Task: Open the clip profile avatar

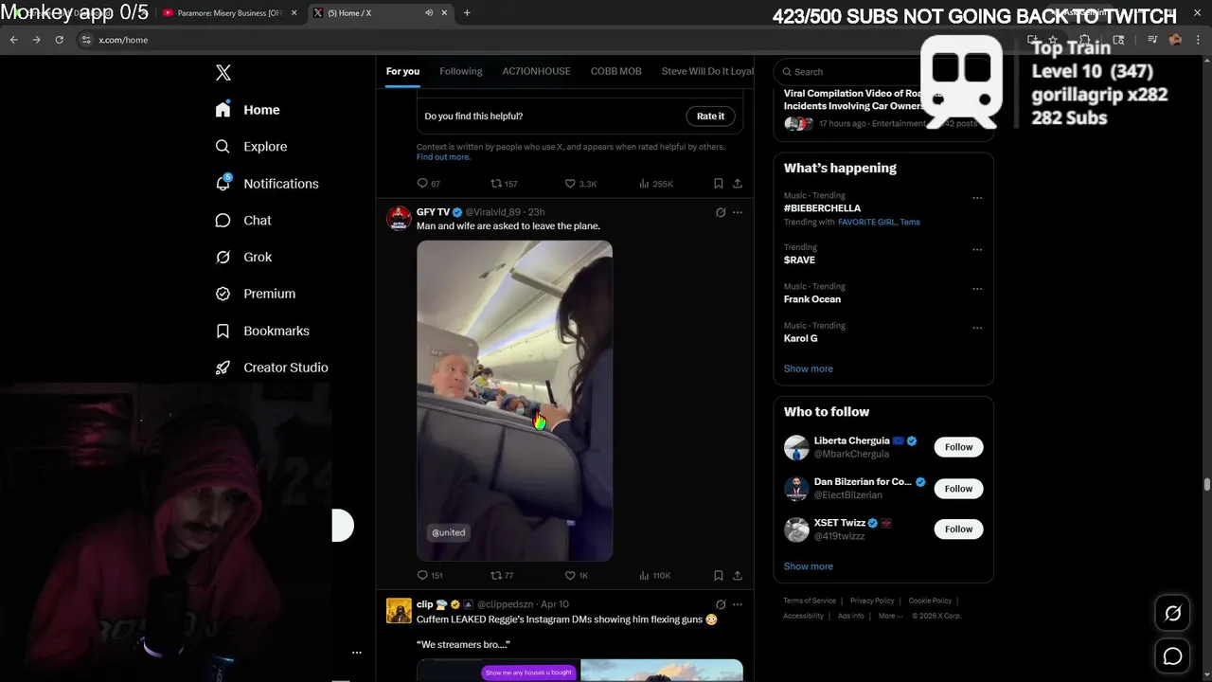Action: point(399,610)
